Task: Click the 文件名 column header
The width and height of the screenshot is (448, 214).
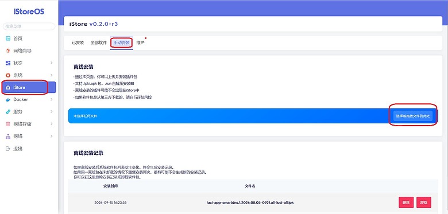Action: pyautogui.click(x=250, y=186)
